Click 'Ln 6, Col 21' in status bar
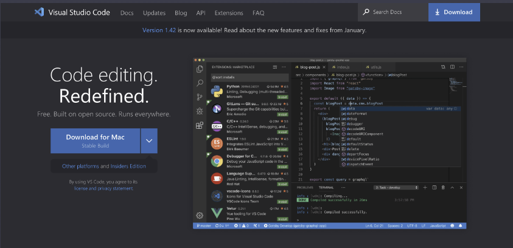 click(375, 226)
